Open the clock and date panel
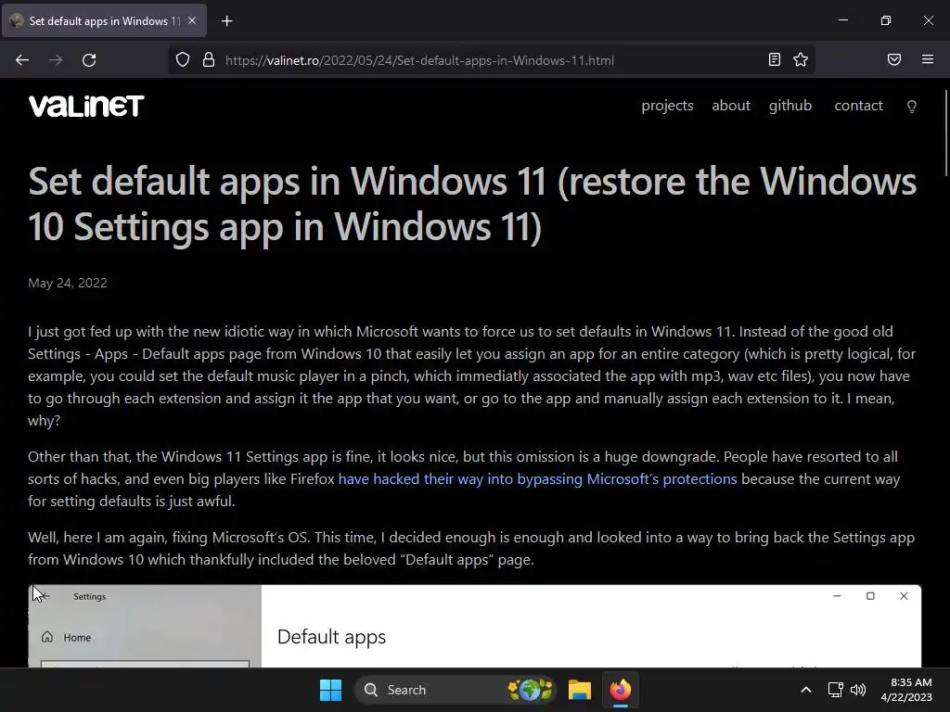The width and height of the screenshot is (950, 712). point(906,690)
